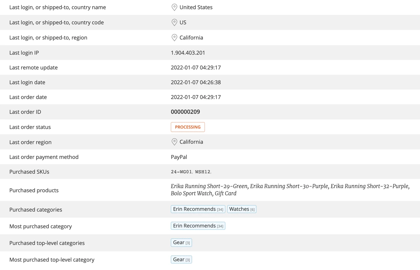Viewport: 420px width, 270px height.
Task: Click Erin Recommends tag in Purchased categories row
Action: coord(198,209)
